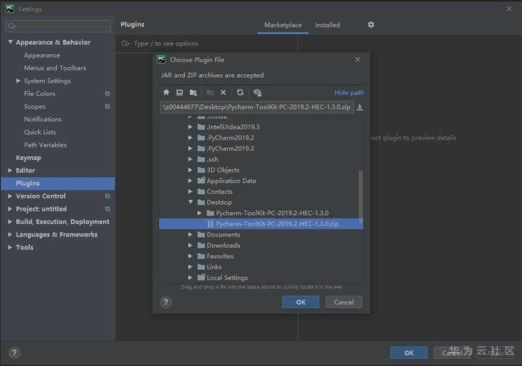522x366 pixels.
Task: Expand the Version Control settings section
Action: click(x=10, y=196)
